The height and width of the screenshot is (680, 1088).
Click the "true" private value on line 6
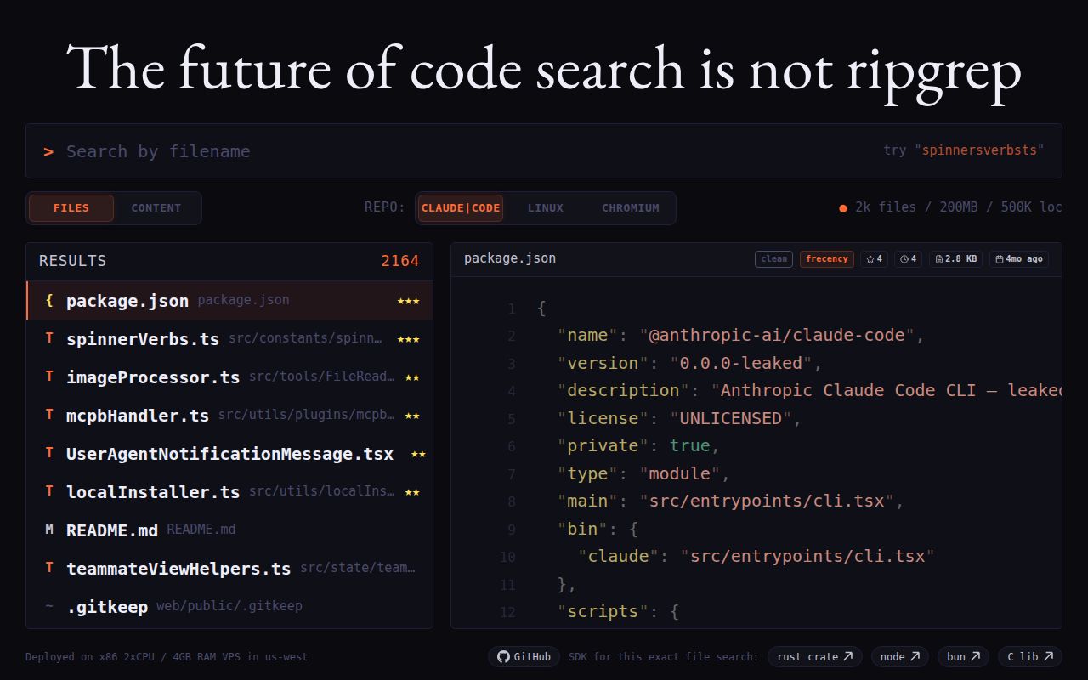coord(690,445)
